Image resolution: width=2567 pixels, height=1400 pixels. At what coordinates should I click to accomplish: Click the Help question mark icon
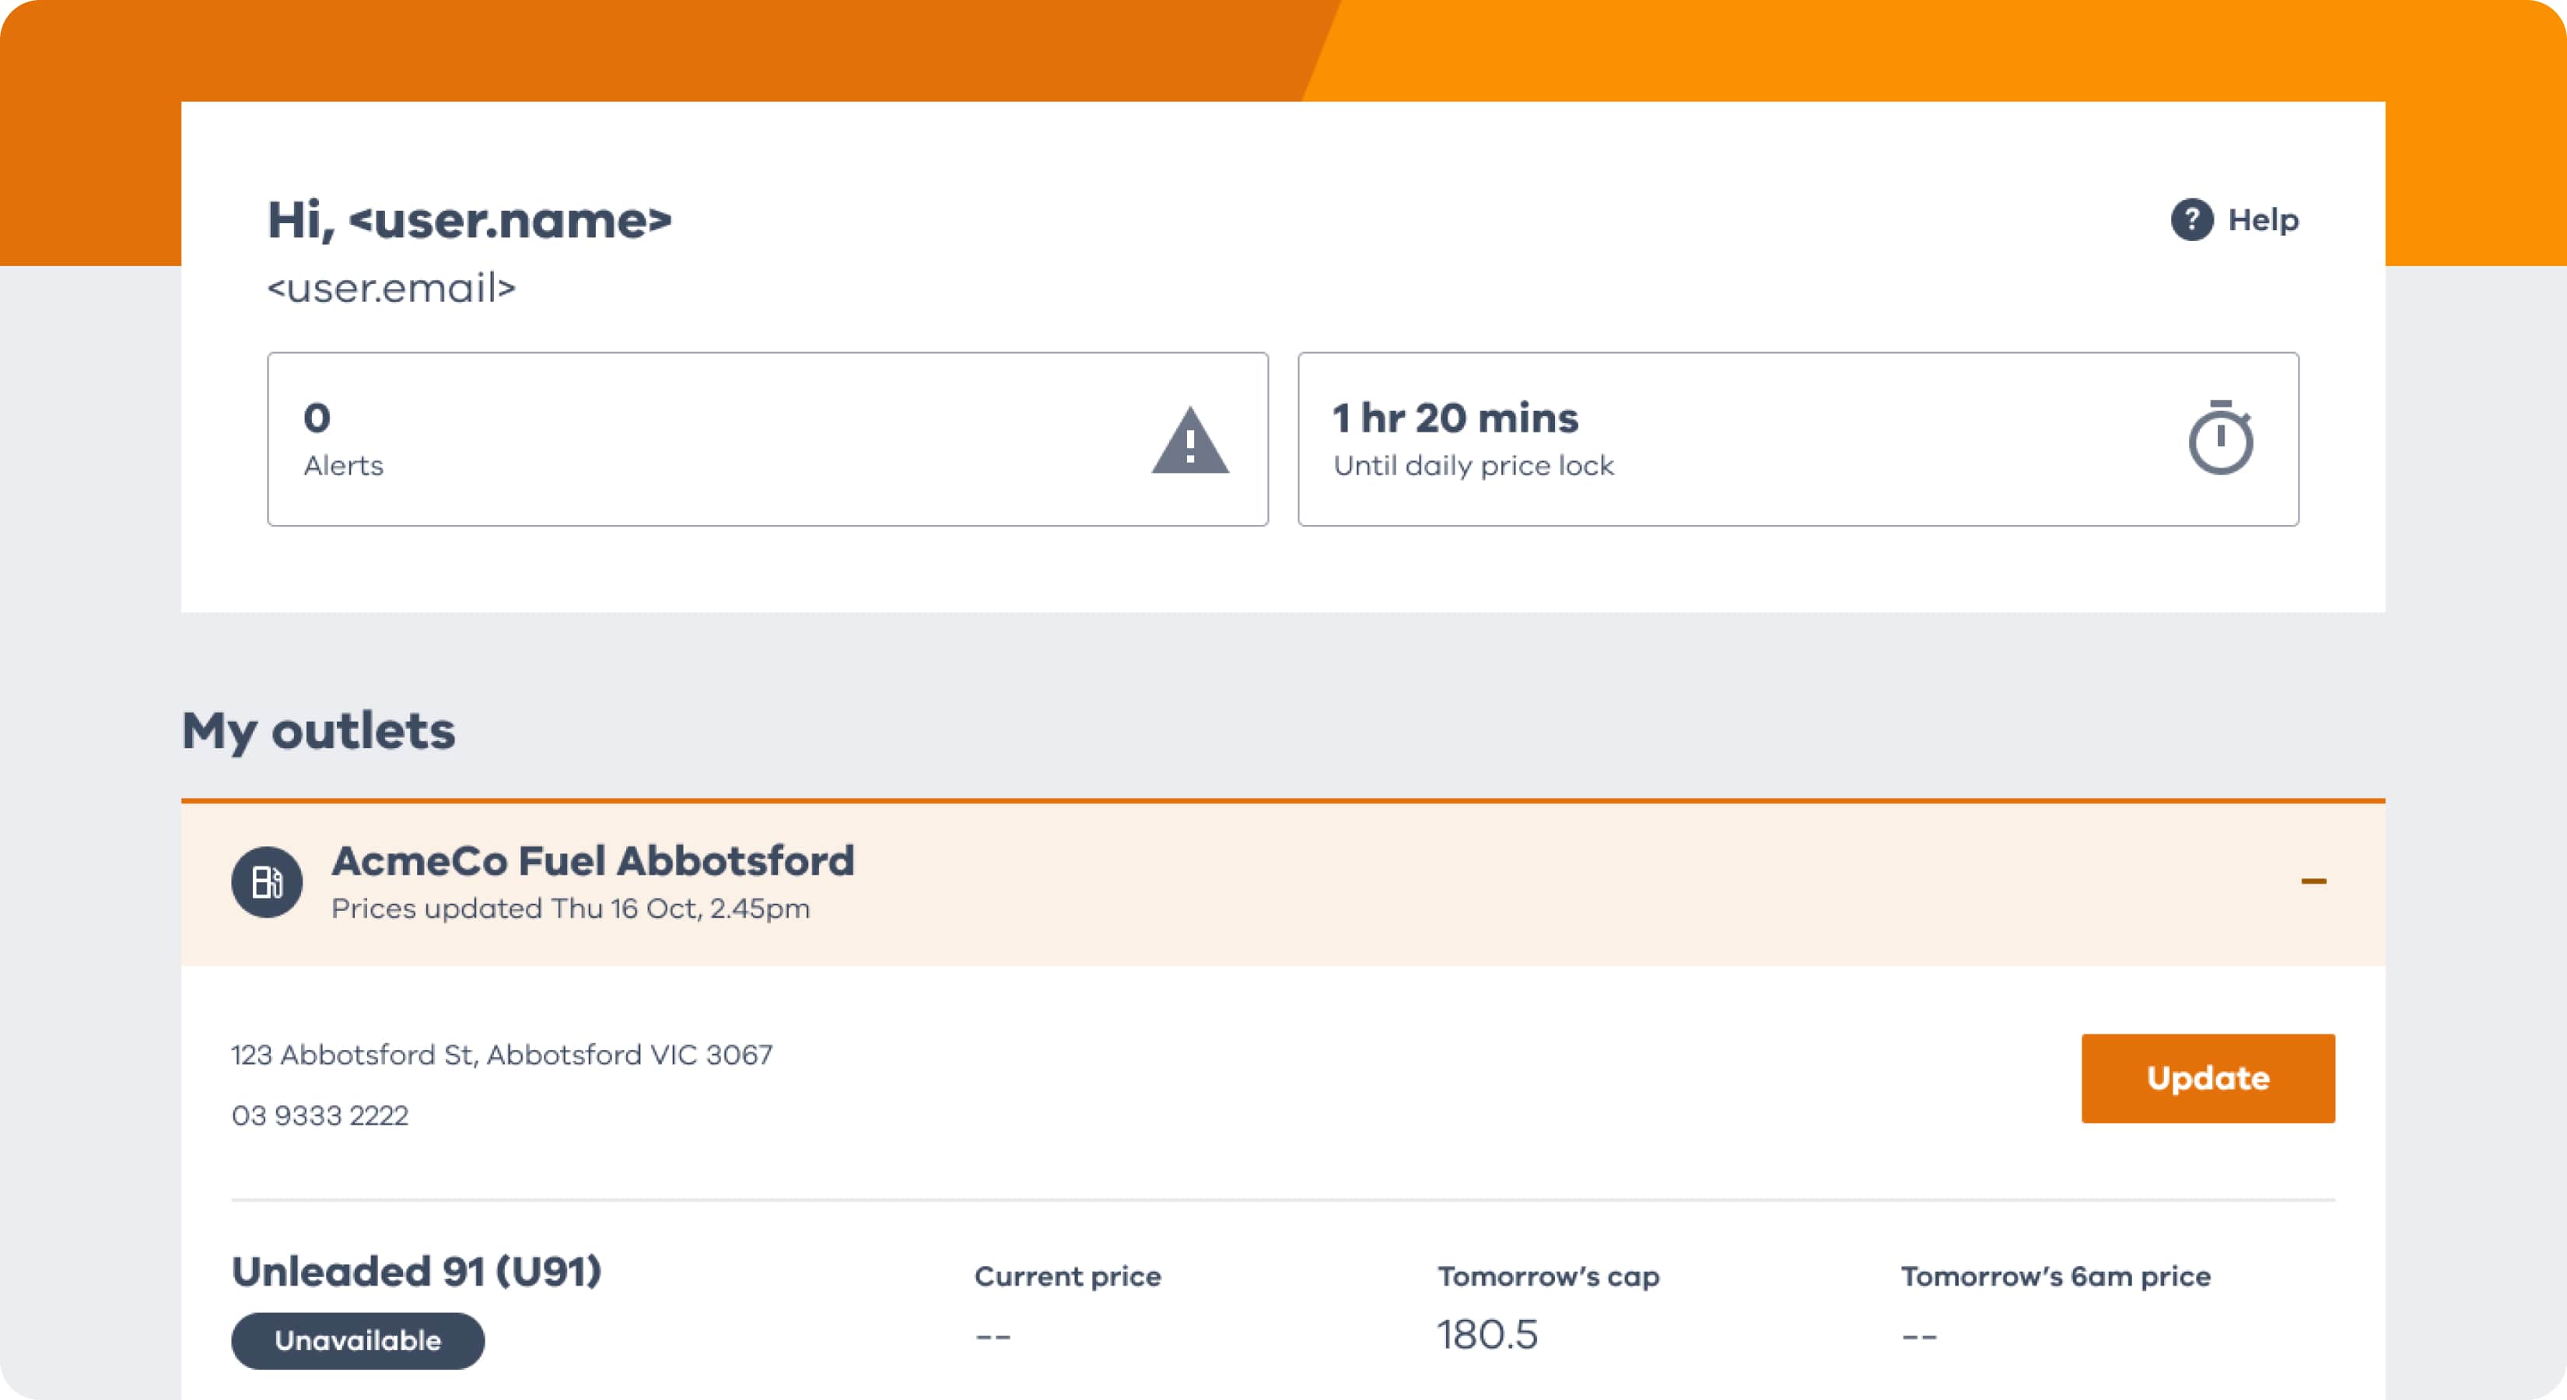(2191, 220)
